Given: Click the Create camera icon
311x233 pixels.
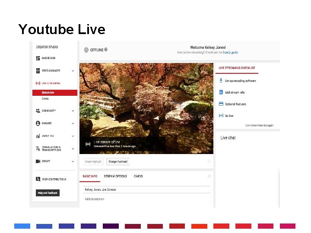Looking at the screenshot, I should coord(38,161).
